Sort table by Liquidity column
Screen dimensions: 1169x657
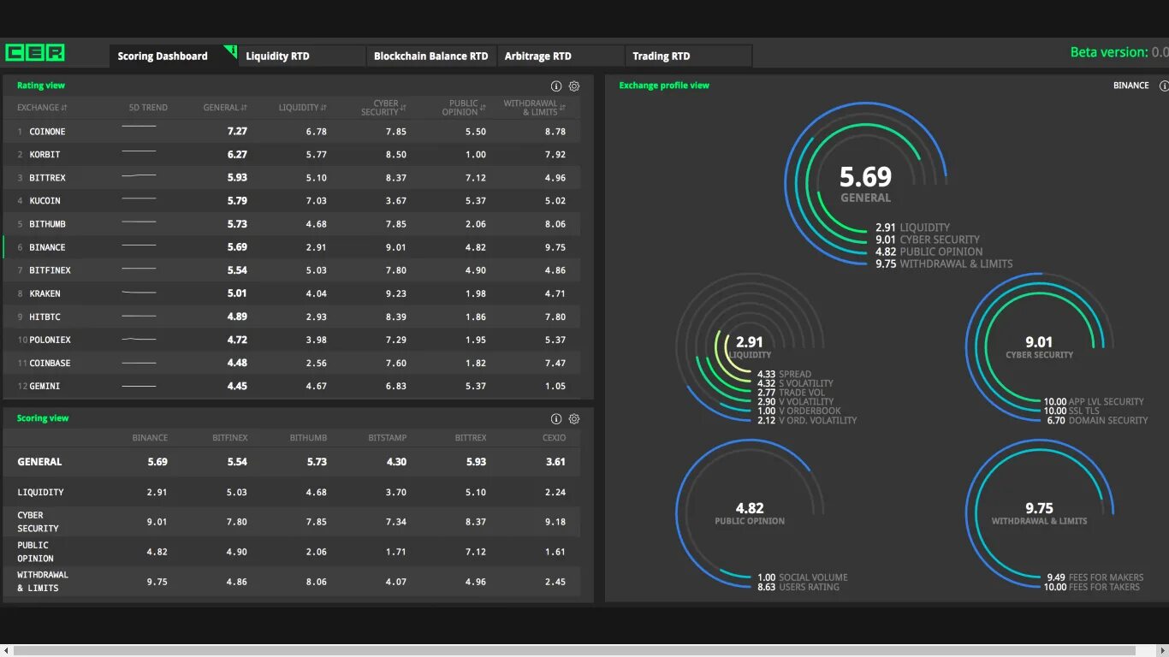coord(303,108)
